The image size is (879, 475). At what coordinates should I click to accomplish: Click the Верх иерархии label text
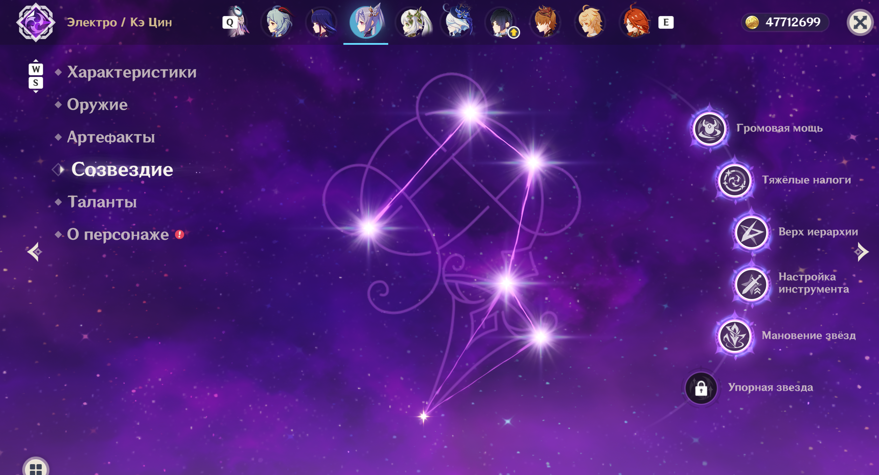click(x=818, y=232)
